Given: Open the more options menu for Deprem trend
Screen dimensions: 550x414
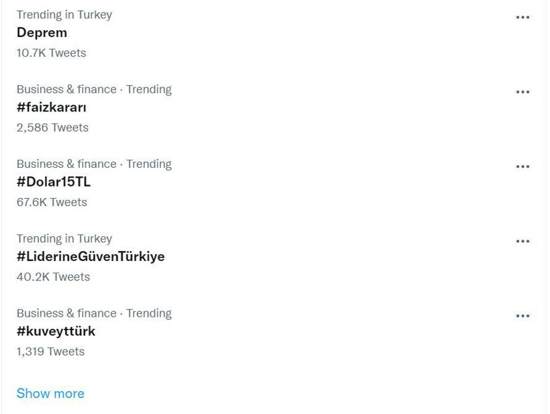Looking at the screenshot, I should pos(522,17).
